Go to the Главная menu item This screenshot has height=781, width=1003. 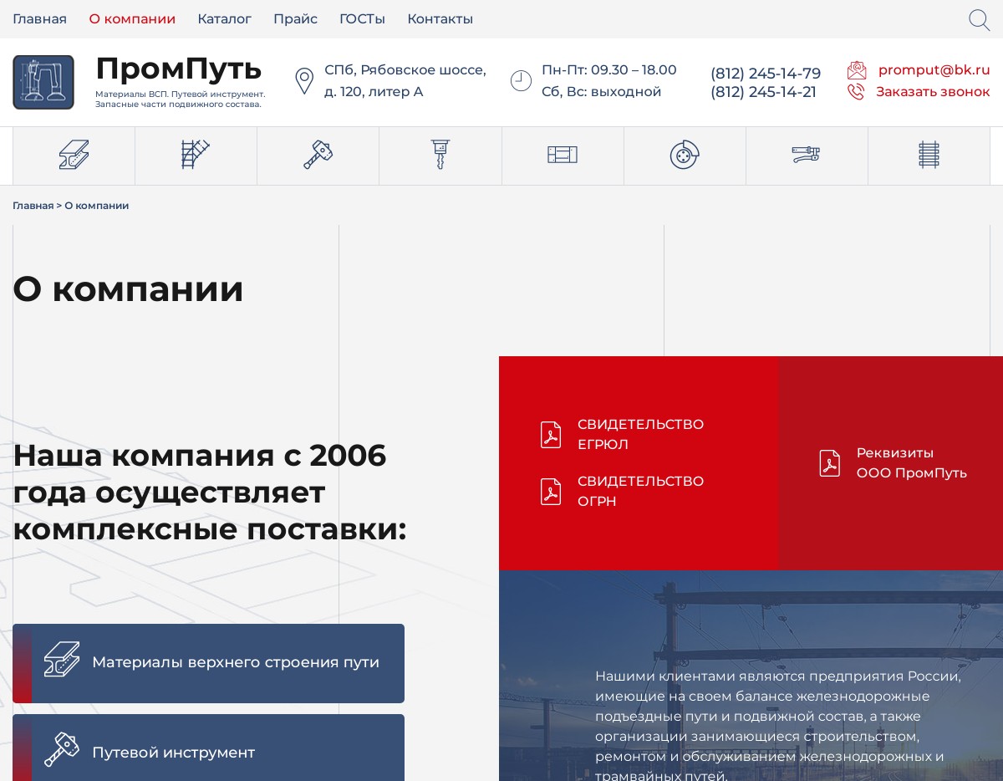[x=39, y=19]
